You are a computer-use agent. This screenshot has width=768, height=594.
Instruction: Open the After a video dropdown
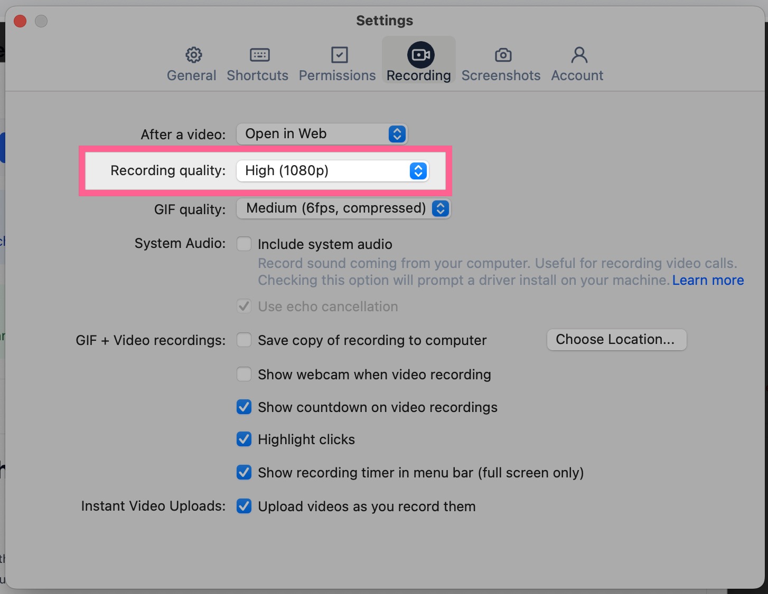pyautogui.click(x=322, y=134)
